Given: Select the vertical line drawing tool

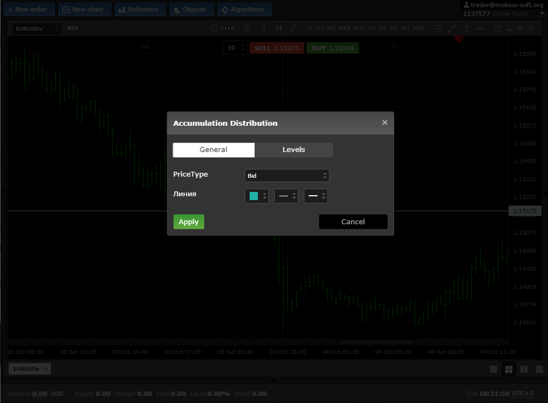Looking at the screenshot, I should [466, 29].
